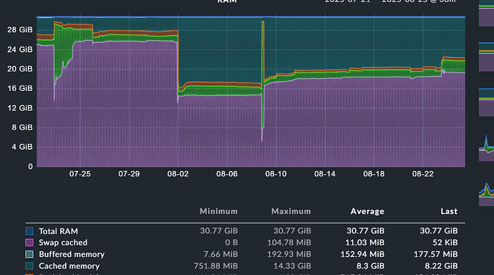Click the Total RAM color swatch
Viewport: 494px width, 275px height.
[x=29, y=231]
